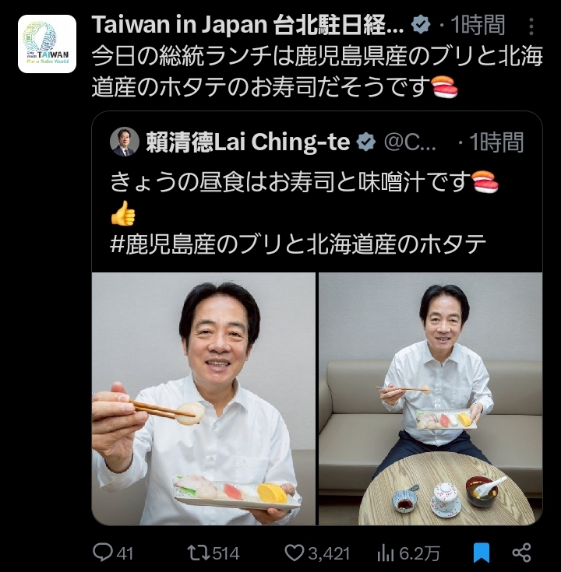Tap the share icon in the action bar
The height and width of the screenshot is (572, 561).
[521, 553]
